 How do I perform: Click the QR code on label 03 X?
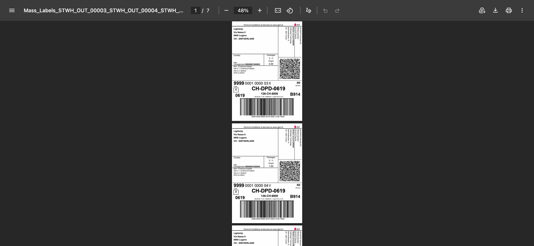[x=290, y=69]
